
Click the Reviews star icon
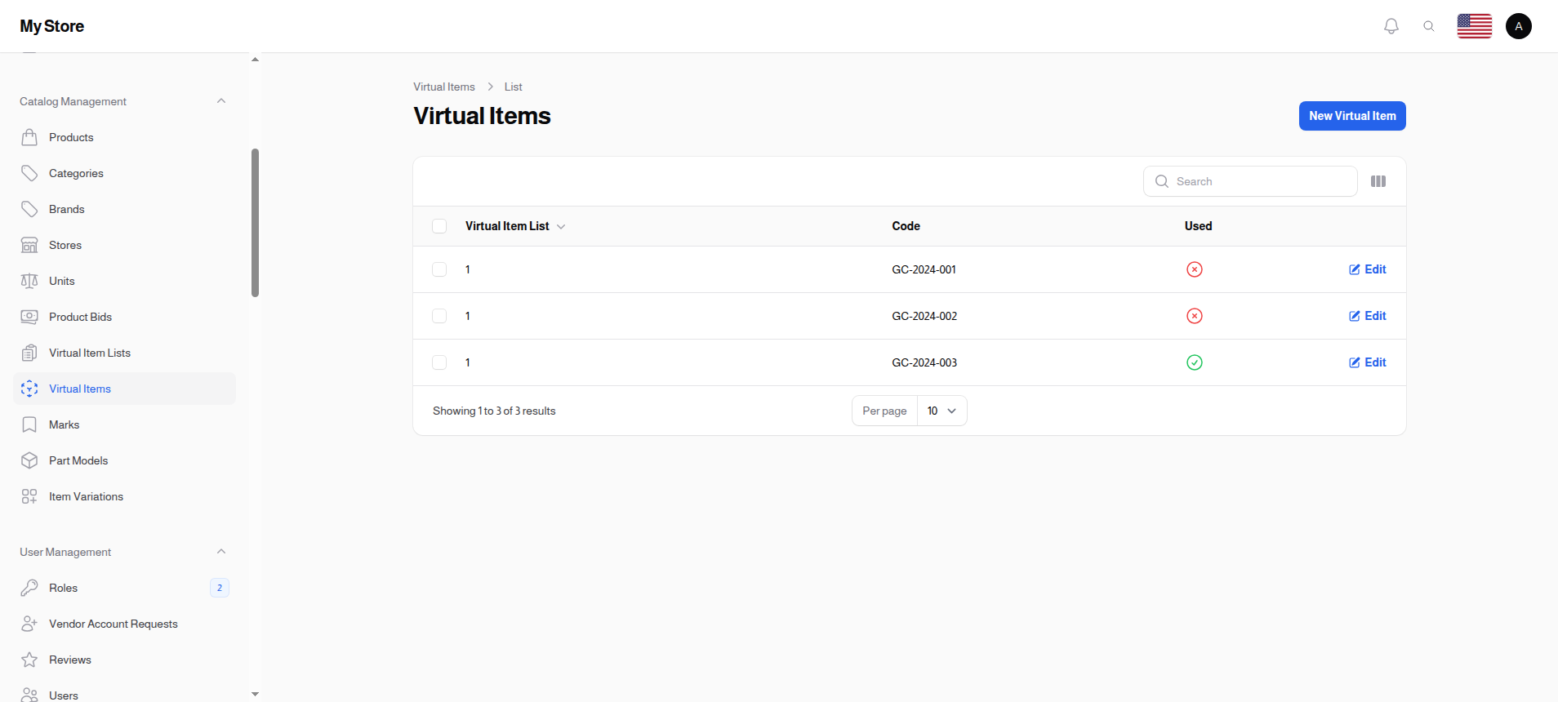coord(29,660)
